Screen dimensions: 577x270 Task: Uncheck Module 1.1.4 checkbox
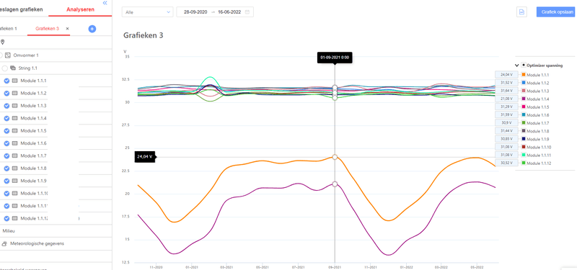pos(6,118)
